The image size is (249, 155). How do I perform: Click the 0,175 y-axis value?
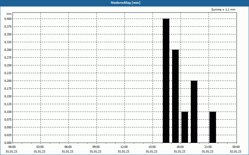(x=8, y=89)
